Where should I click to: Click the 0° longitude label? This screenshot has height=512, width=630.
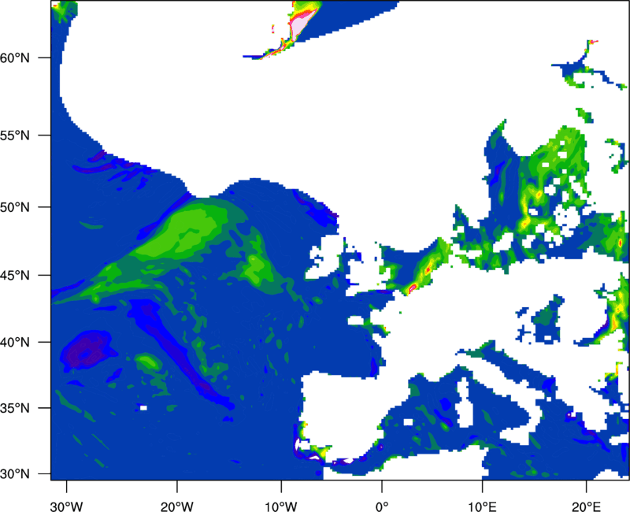pos(382,506)
